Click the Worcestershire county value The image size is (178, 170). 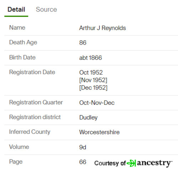click(x=99, y=132)
